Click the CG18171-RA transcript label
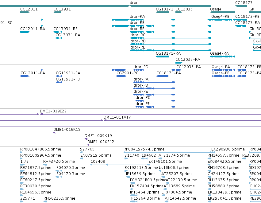 168,53
